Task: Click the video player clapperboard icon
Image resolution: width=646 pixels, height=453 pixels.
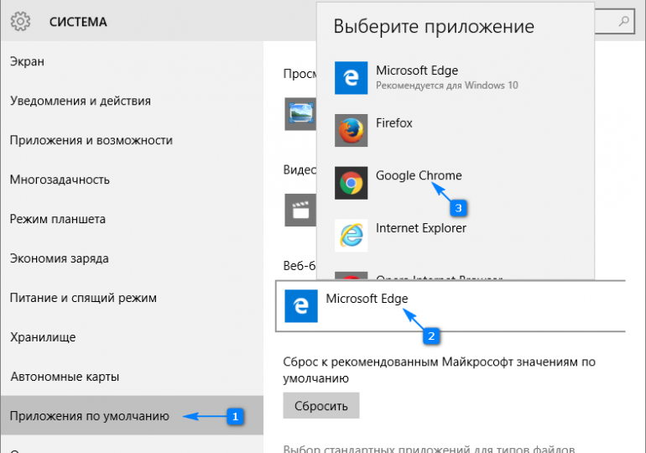Action: (x=300, y=210)
